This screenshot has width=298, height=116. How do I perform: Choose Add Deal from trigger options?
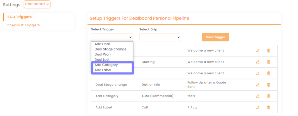[x=102, y=44]
